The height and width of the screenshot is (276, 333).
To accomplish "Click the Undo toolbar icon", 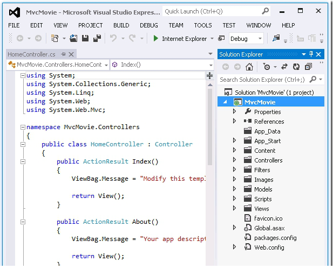I will coord(113,38).
